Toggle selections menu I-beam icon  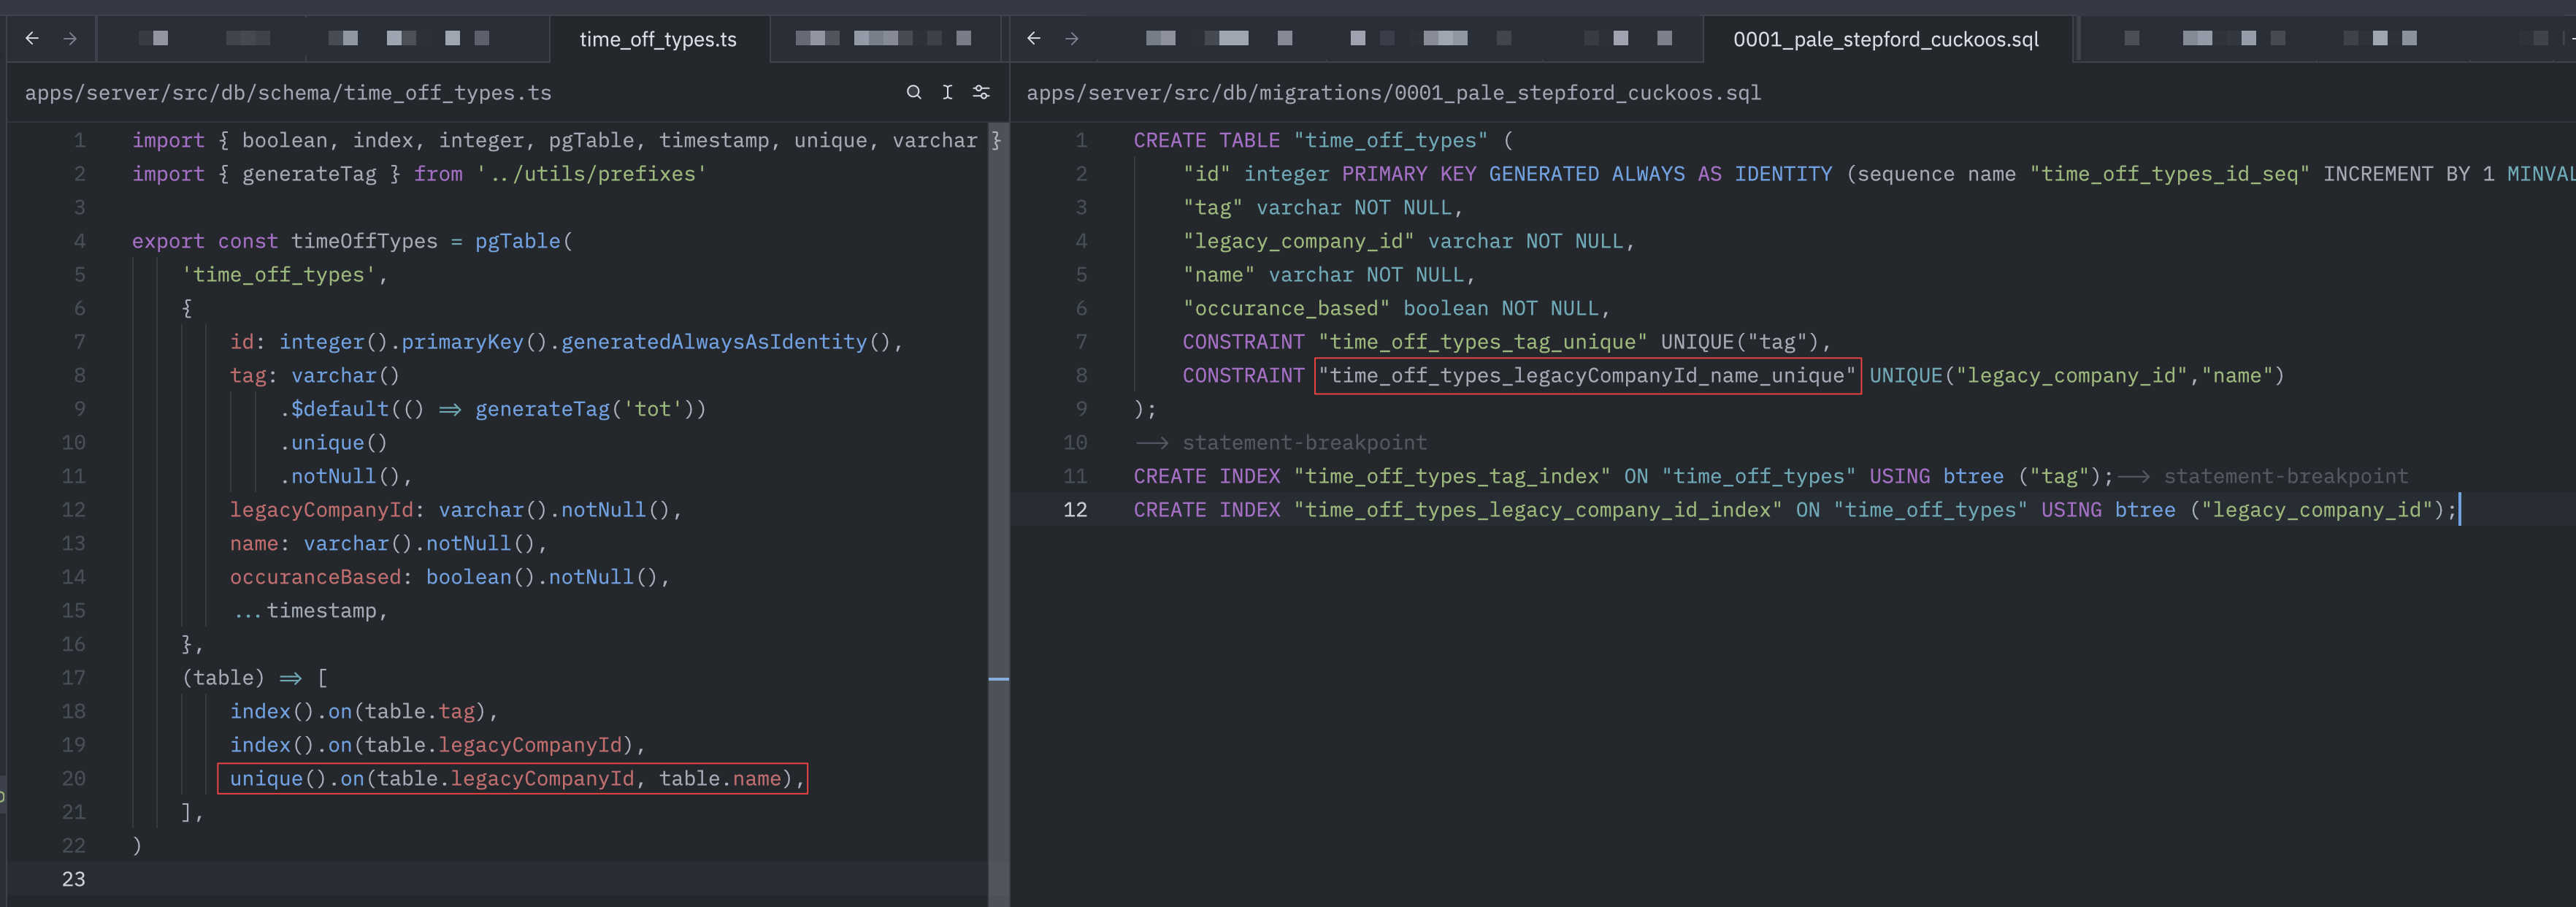[947, 92]
